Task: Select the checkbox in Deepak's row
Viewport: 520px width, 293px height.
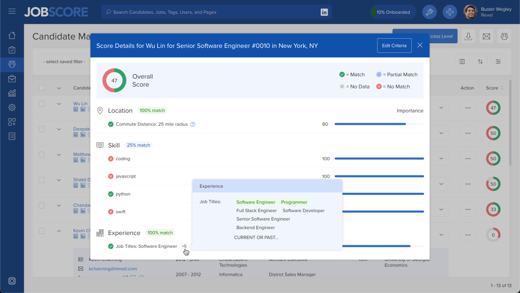Action: pos(42,130)
